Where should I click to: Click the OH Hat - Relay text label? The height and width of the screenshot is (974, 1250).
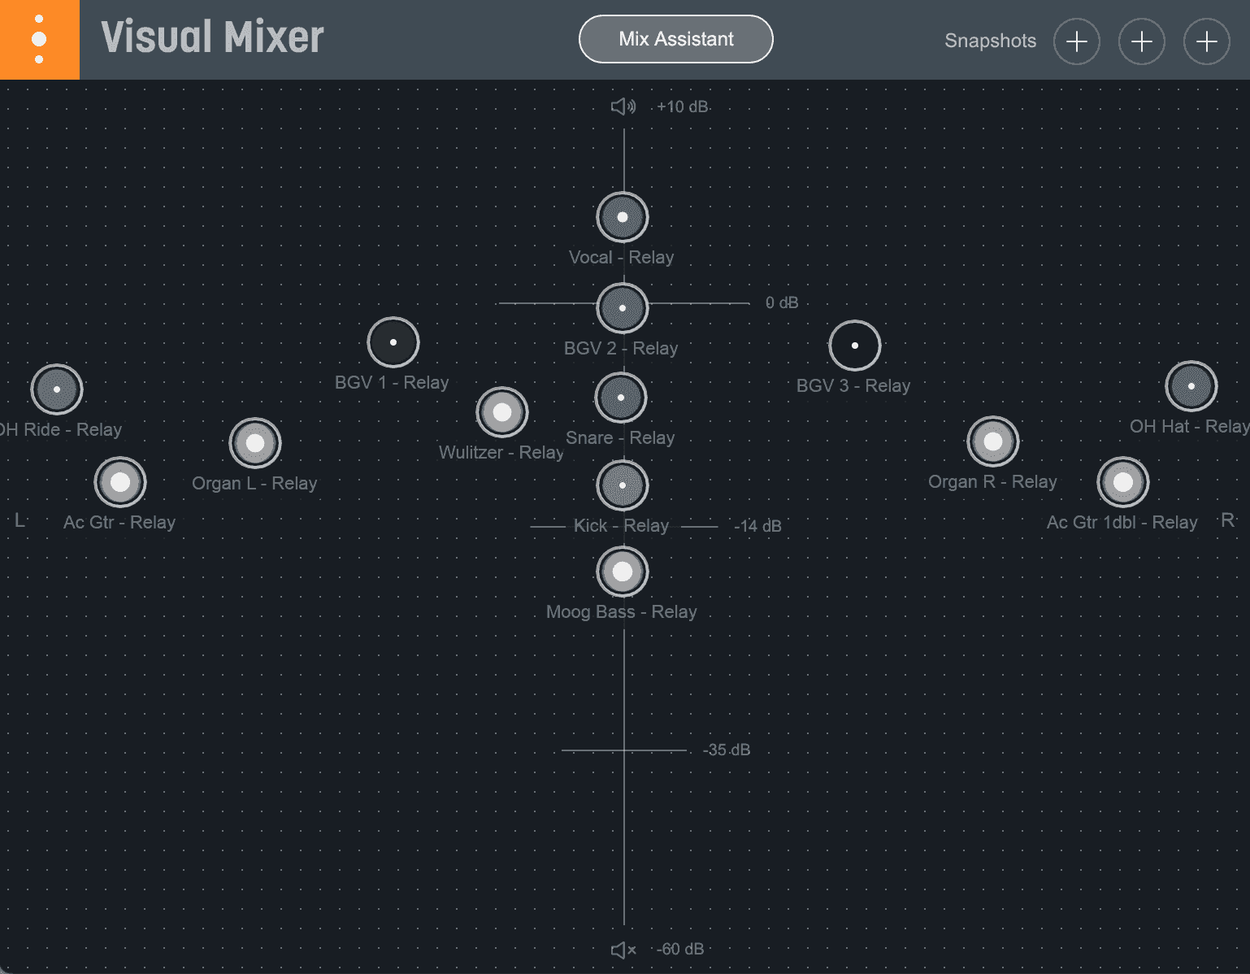[x=1189, y=426]
